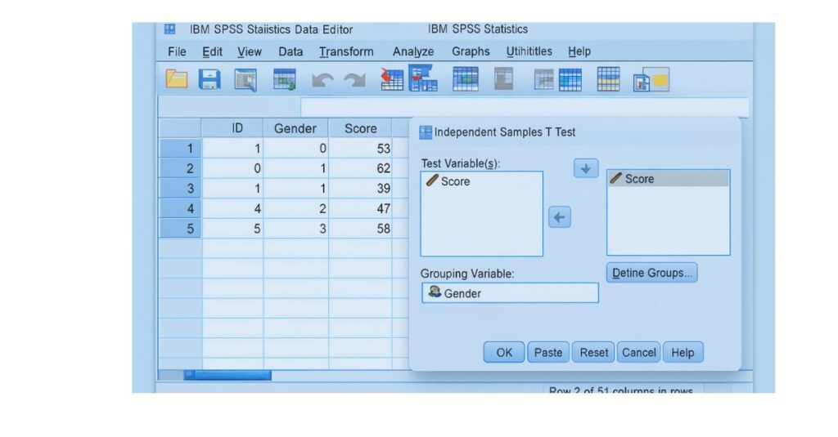
Task: Cancel the Independent Samples T Test dialog
Action: 638,353
